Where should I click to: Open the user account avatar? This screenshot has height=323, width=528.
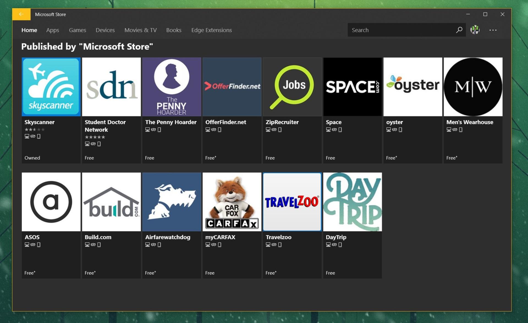point(475,30)
